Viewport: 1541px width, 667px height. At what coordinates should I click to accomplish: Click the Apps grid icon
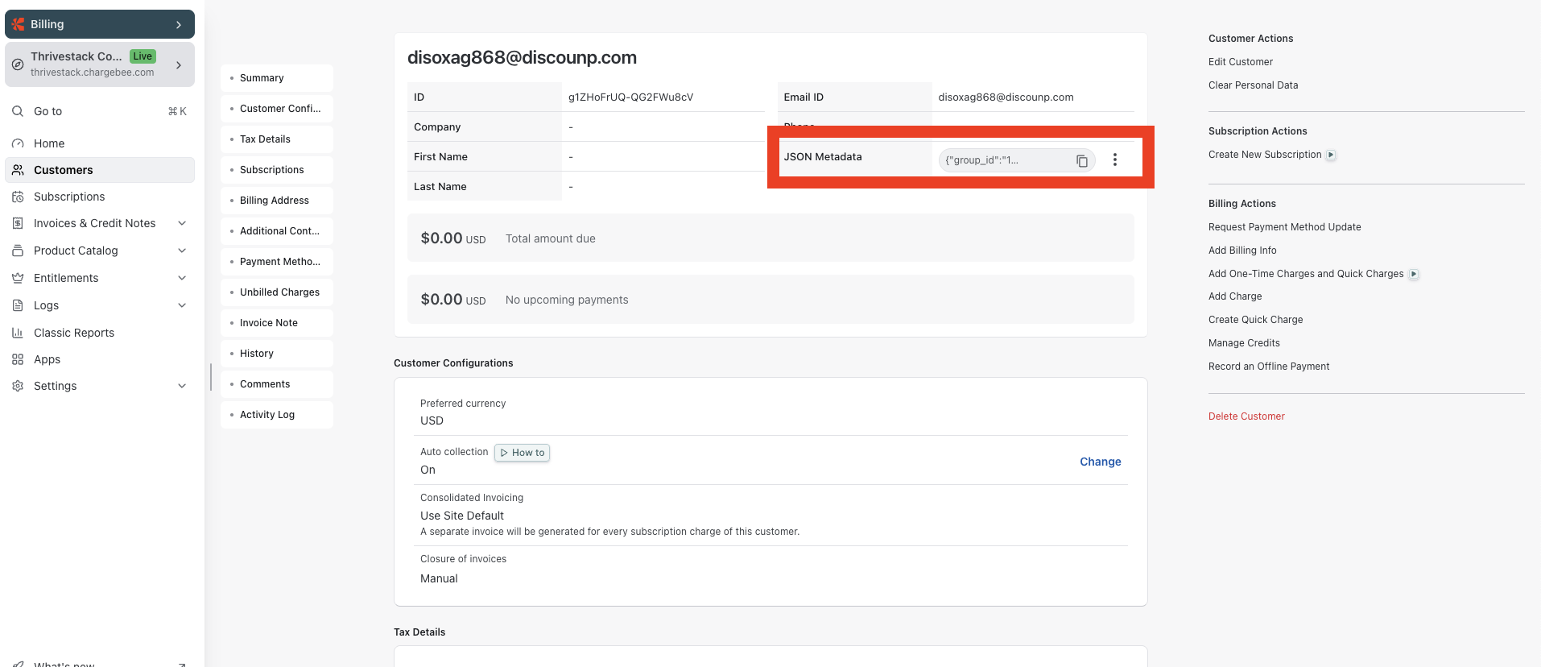point(18,359)
